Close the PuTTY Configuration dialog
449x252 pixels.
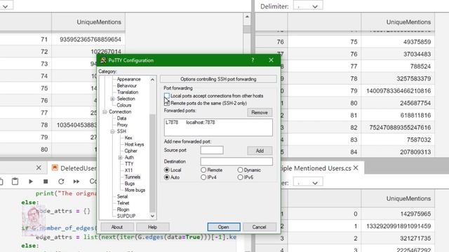(271, 60)
